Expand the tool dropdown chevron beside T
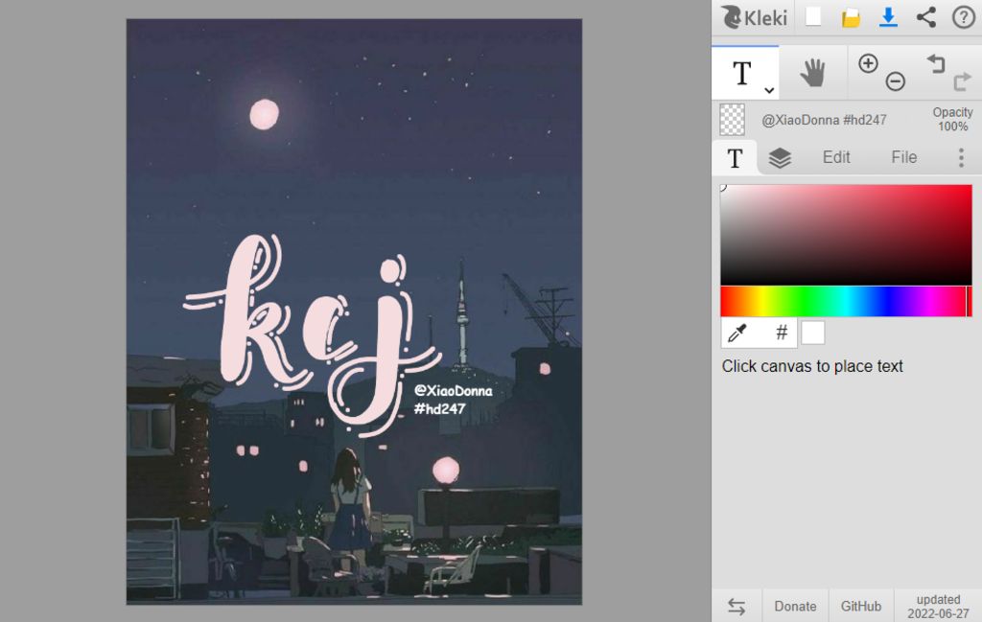 point(770,90)
